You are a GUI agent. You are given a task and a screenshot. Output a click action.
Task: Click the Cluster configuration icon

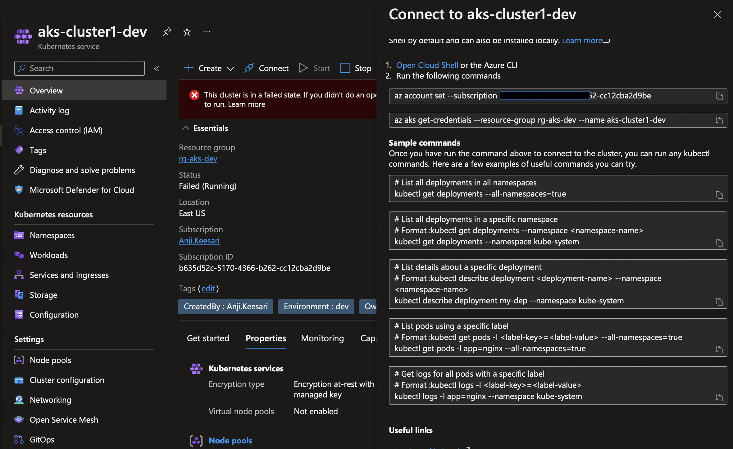coord(19,380)
